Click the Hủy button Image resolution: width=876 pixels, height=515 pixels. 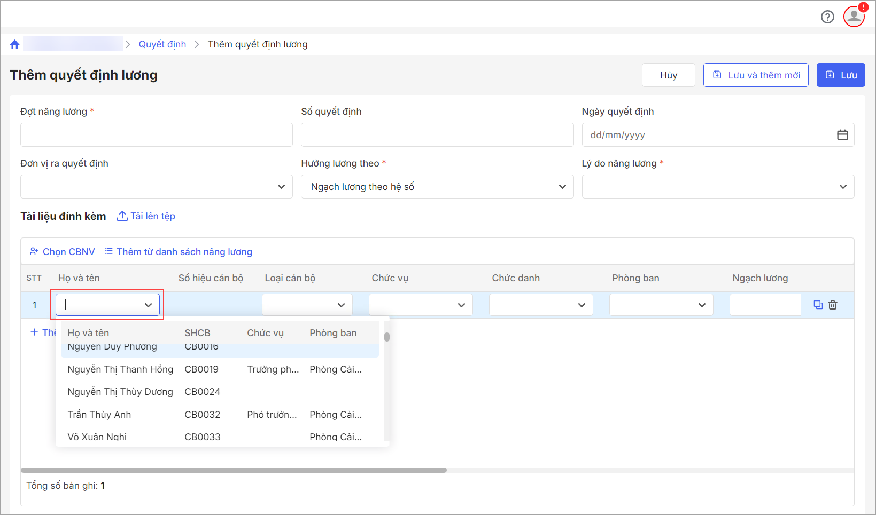[668, 75]
